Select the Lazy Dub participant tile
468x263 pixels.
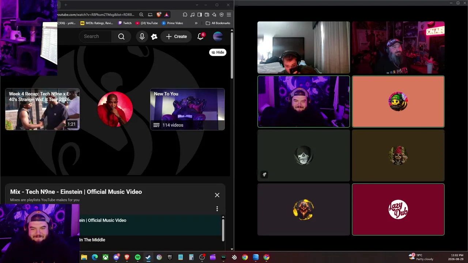398,210
